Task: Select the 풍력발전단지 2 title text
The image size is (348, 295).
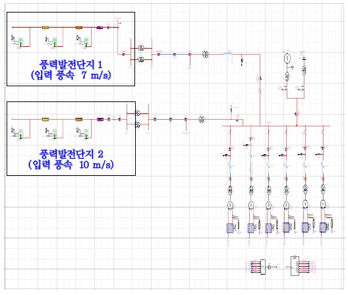Action: point(71,153)
